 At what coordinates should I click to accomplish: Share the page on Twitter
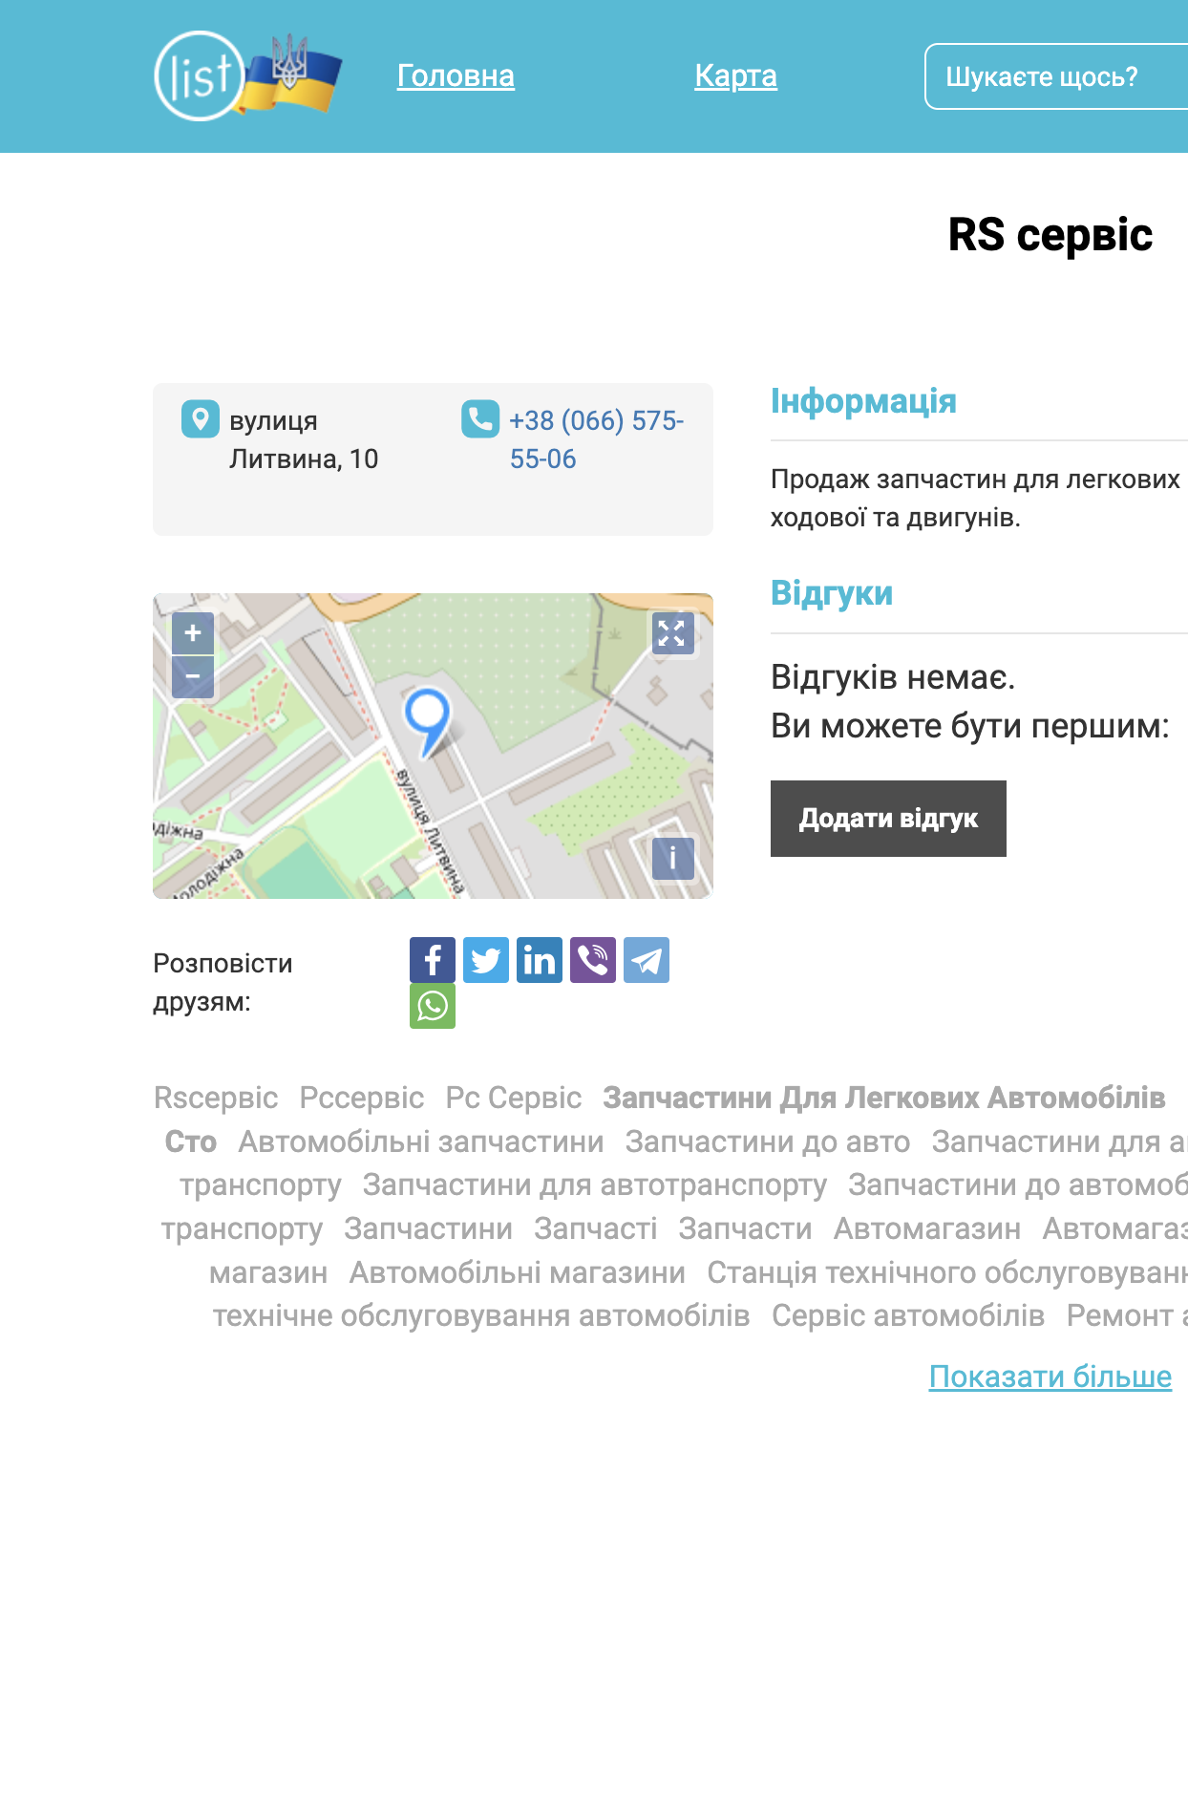(x=486, y=960)
